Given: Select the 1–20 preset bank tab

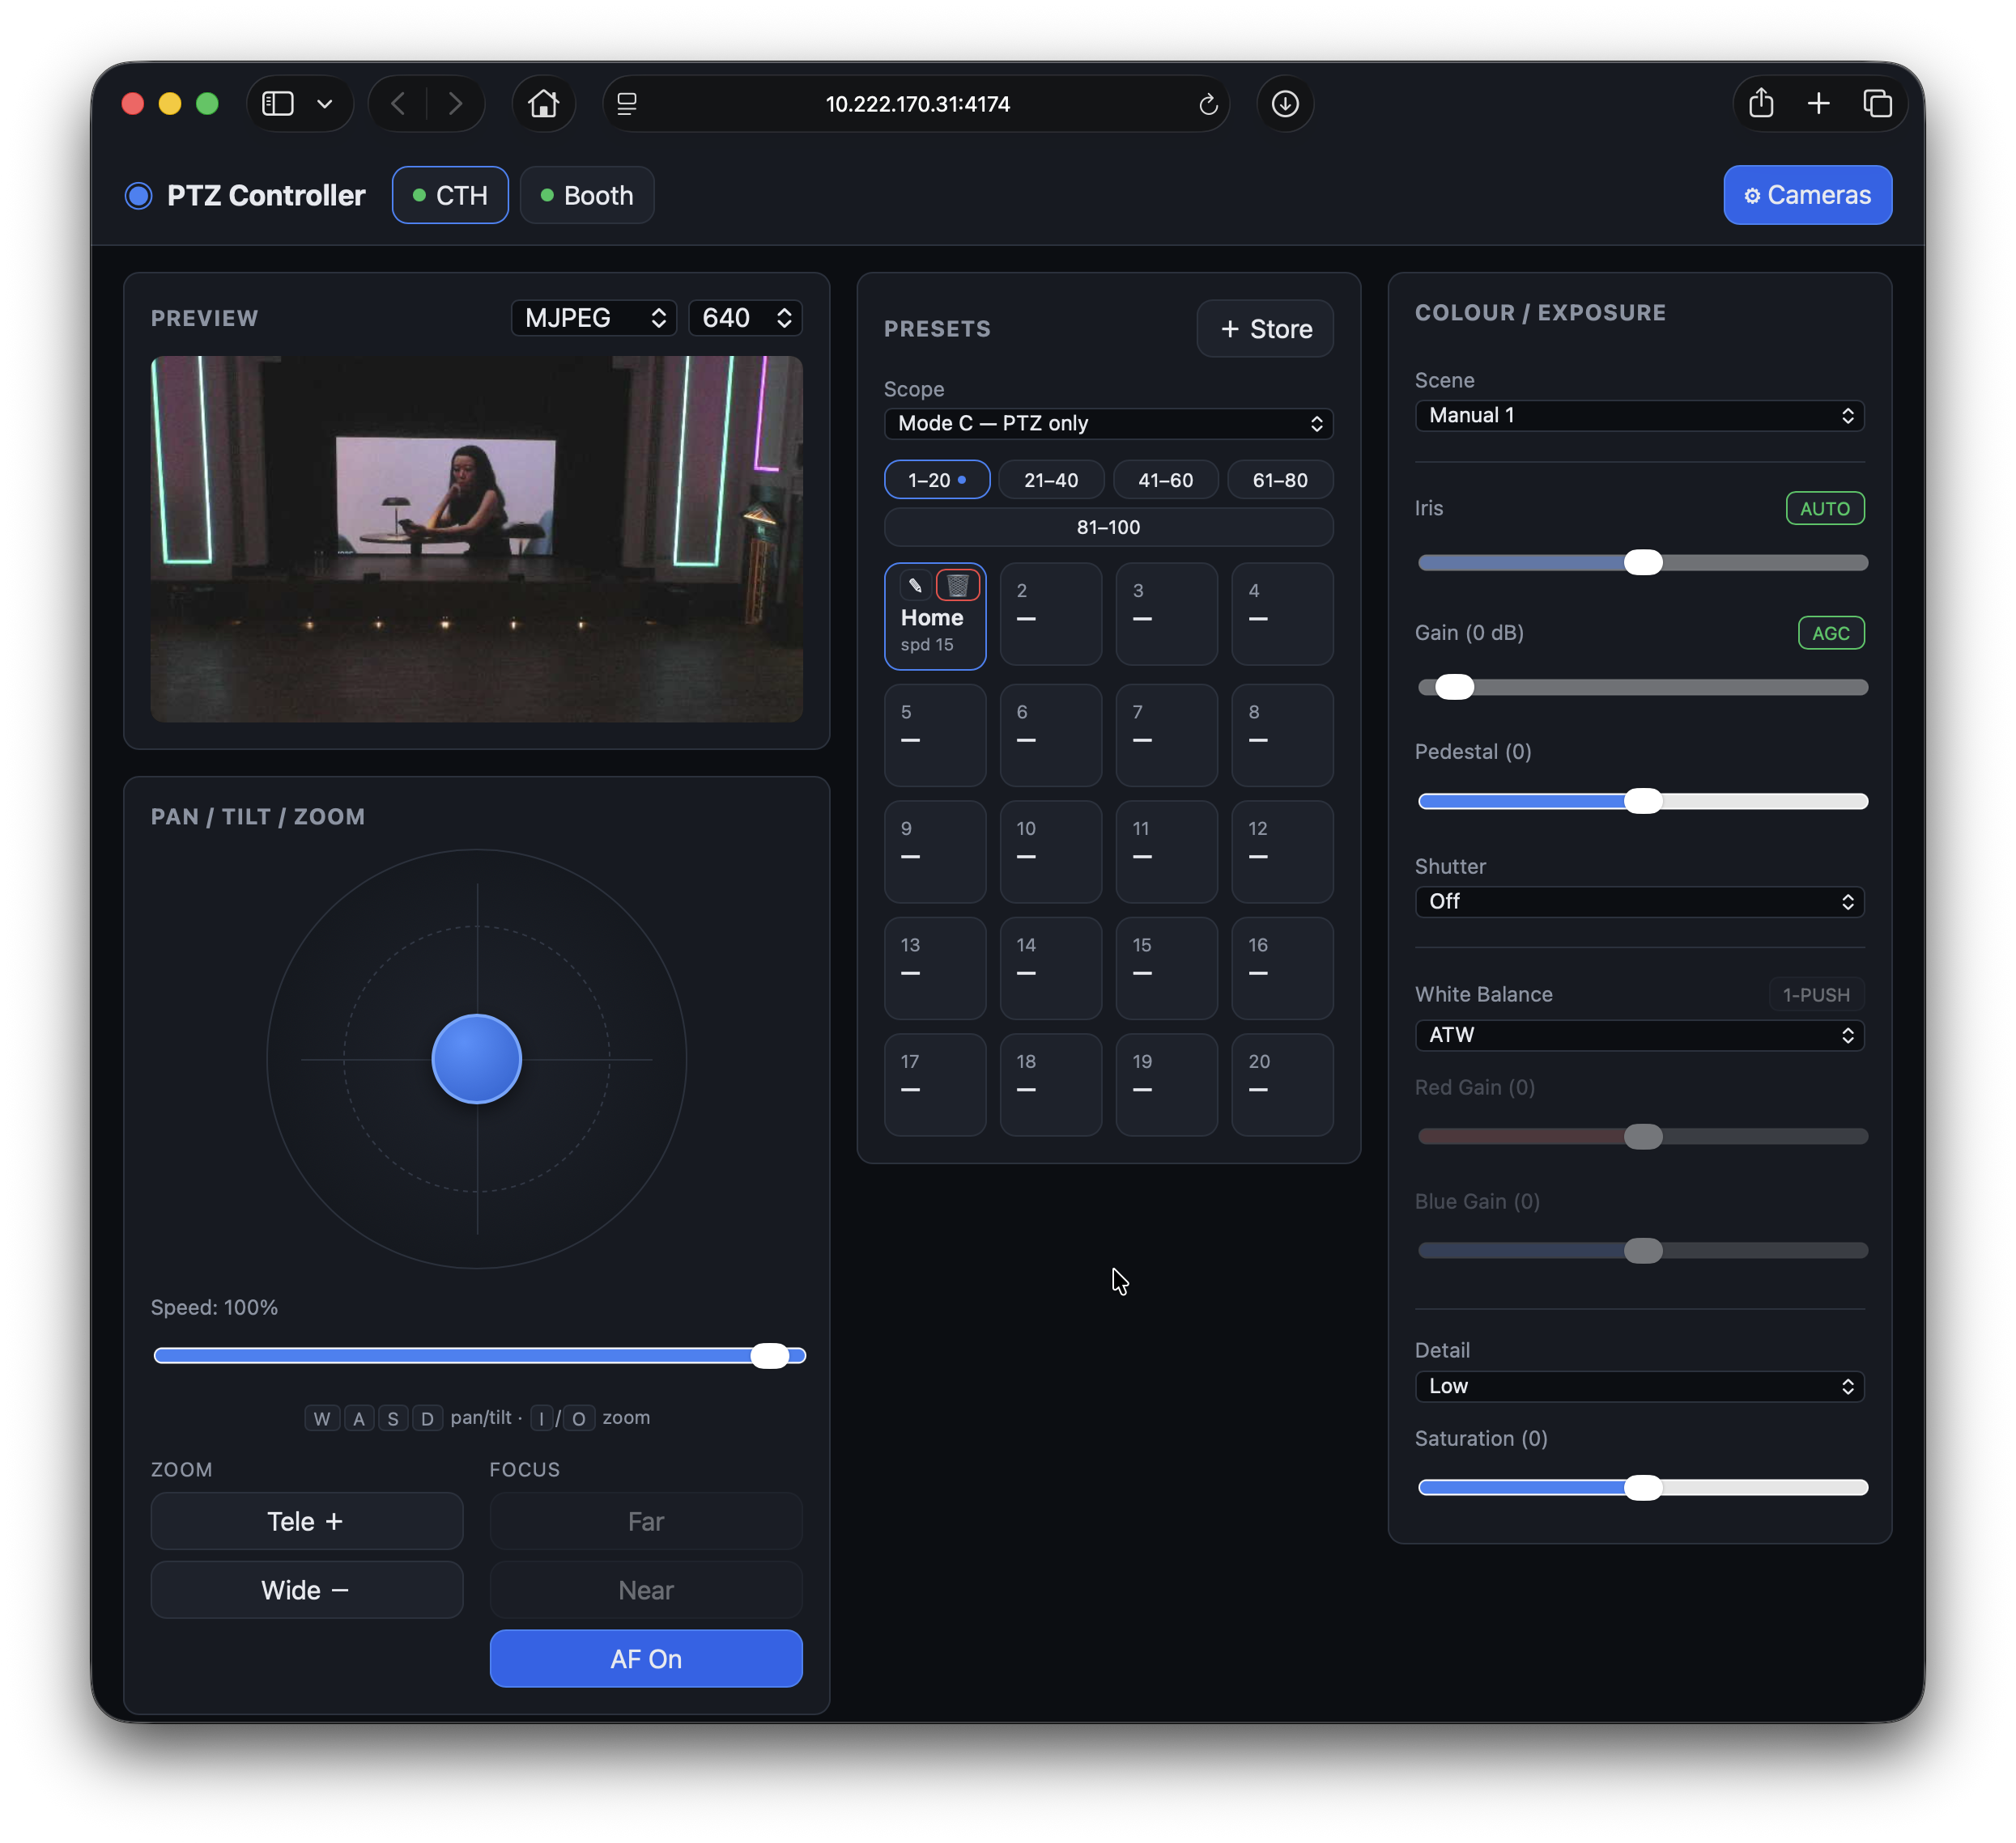Looking at the screenshot, I should click(x=937, y=480).
